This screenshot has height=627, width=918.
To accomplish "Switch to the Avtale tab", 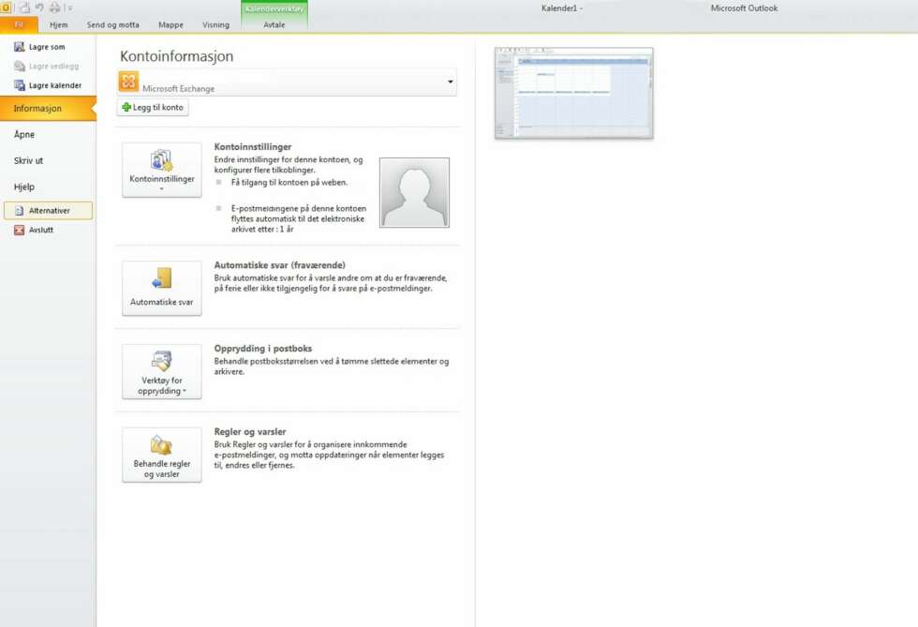I will pyautogui.click(x=274, y=24).
